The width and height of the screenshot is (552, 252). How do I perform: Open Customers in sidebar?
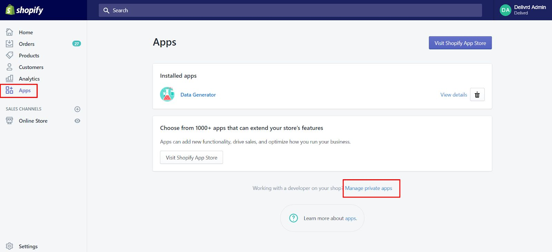tap(31, 67)
